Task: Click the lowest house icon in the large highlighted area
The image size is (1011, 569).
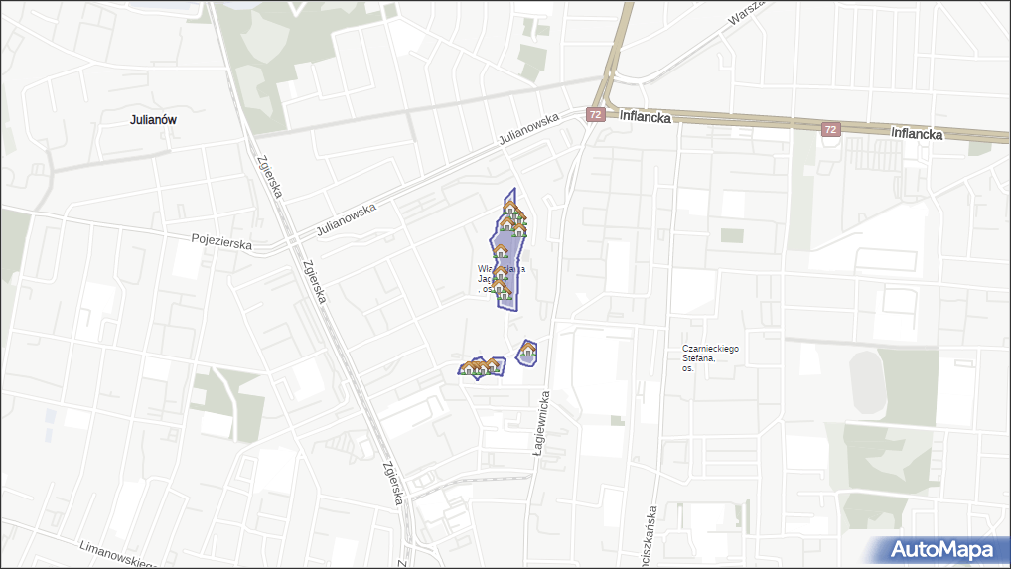Action: [504, 292]
